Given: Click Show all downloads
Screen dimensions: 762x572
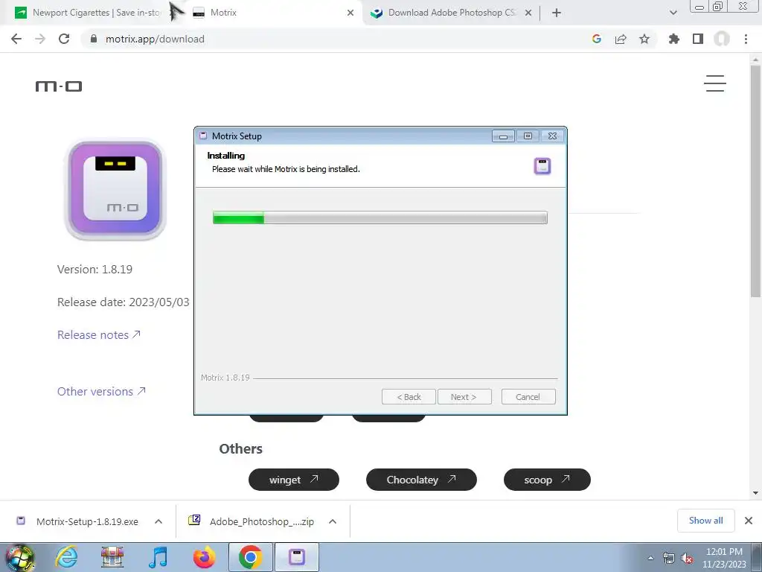Looking at the screenshot, I should pos(705,521).
